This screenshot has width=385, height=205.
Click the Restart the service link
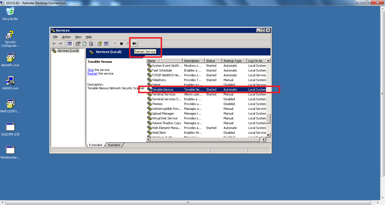pos(92,73)
